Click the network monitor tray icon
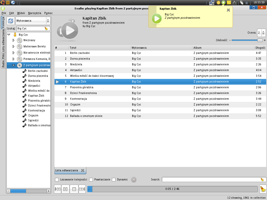 [212, 3]
